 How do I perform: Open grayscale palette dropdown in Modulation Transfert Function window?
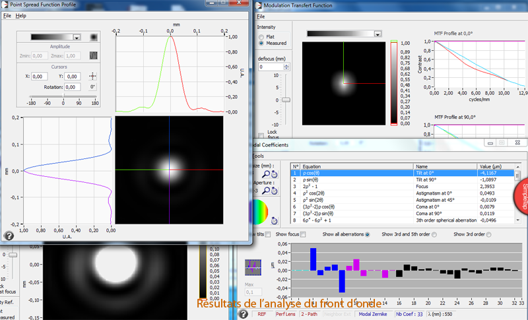378,34
